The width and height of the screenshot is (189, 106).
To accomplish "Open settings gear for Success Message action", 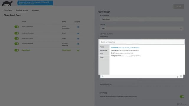I will [x=78, y=44].
